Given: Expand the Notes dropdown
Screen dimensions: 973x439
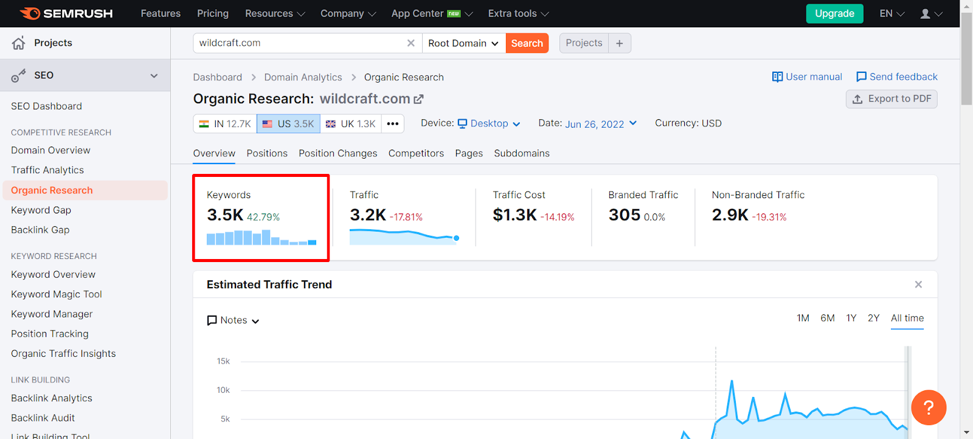Looking at the screenshot, I should click(234, 320).
